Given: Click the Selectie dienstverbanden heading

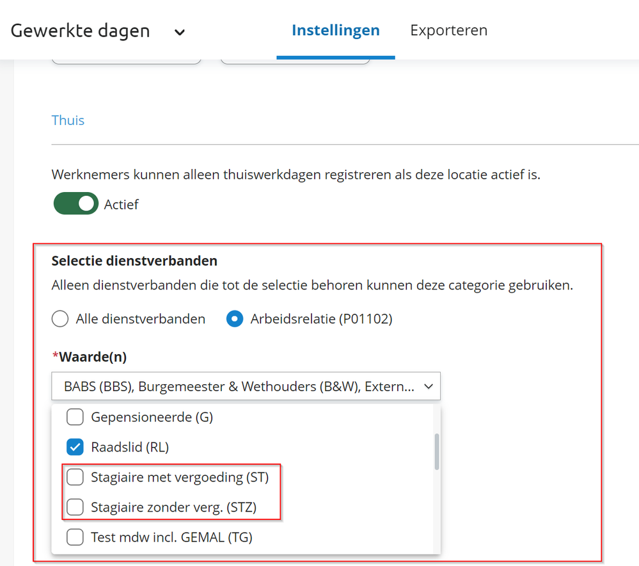Looking at the screenshot, I should [134, 261].
